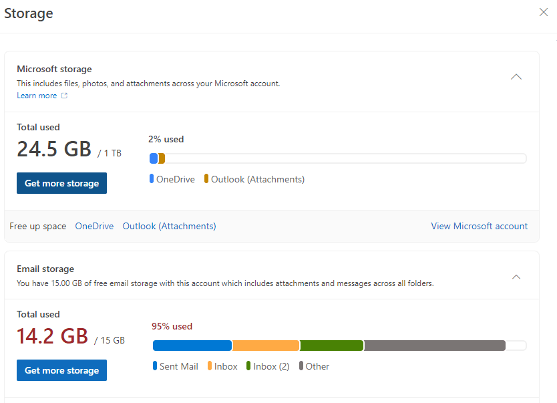Click the Email storage heading
Viewport: 557px width, 403px height.
(x=45, y=269)
